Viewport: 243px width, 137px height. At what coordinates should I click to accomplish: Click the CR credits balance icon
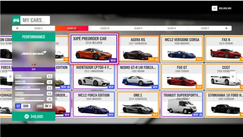coord(215,8)
